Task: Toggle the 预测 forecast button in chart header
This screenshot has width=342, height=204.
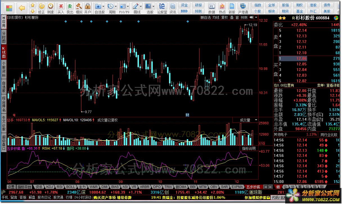Action: pos(244,17)
